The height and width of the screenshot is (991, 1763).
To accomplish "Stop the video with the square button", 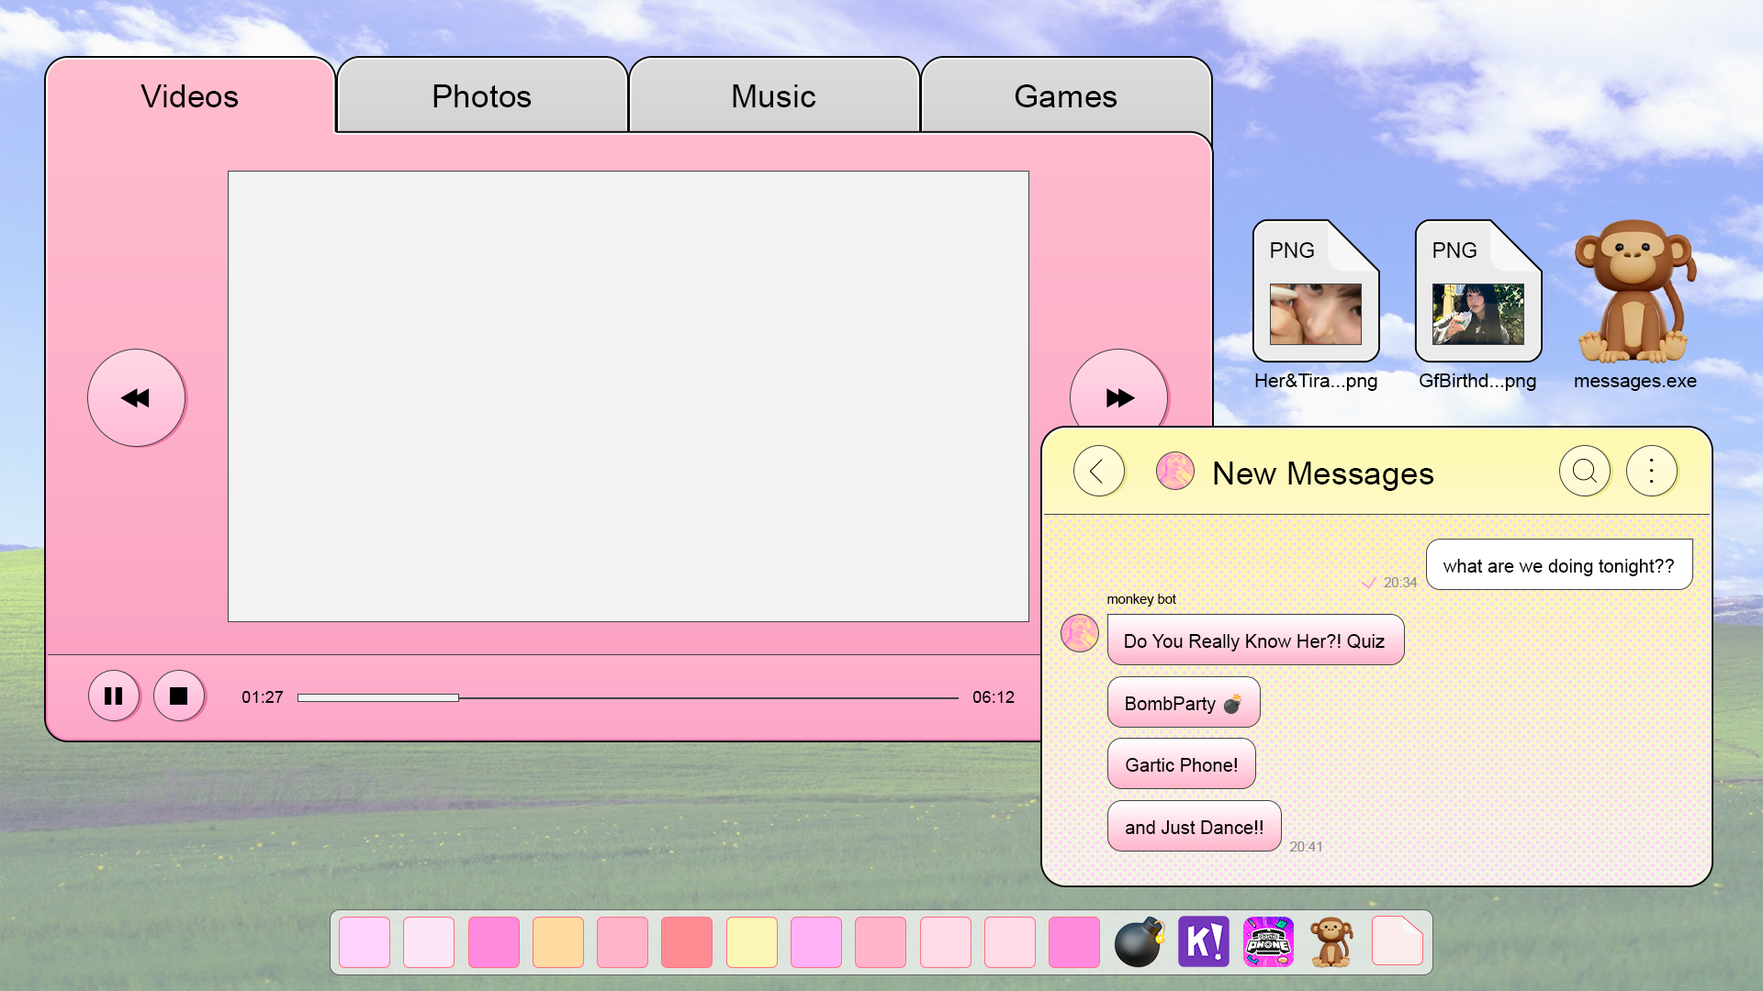I will coord(179,696).
